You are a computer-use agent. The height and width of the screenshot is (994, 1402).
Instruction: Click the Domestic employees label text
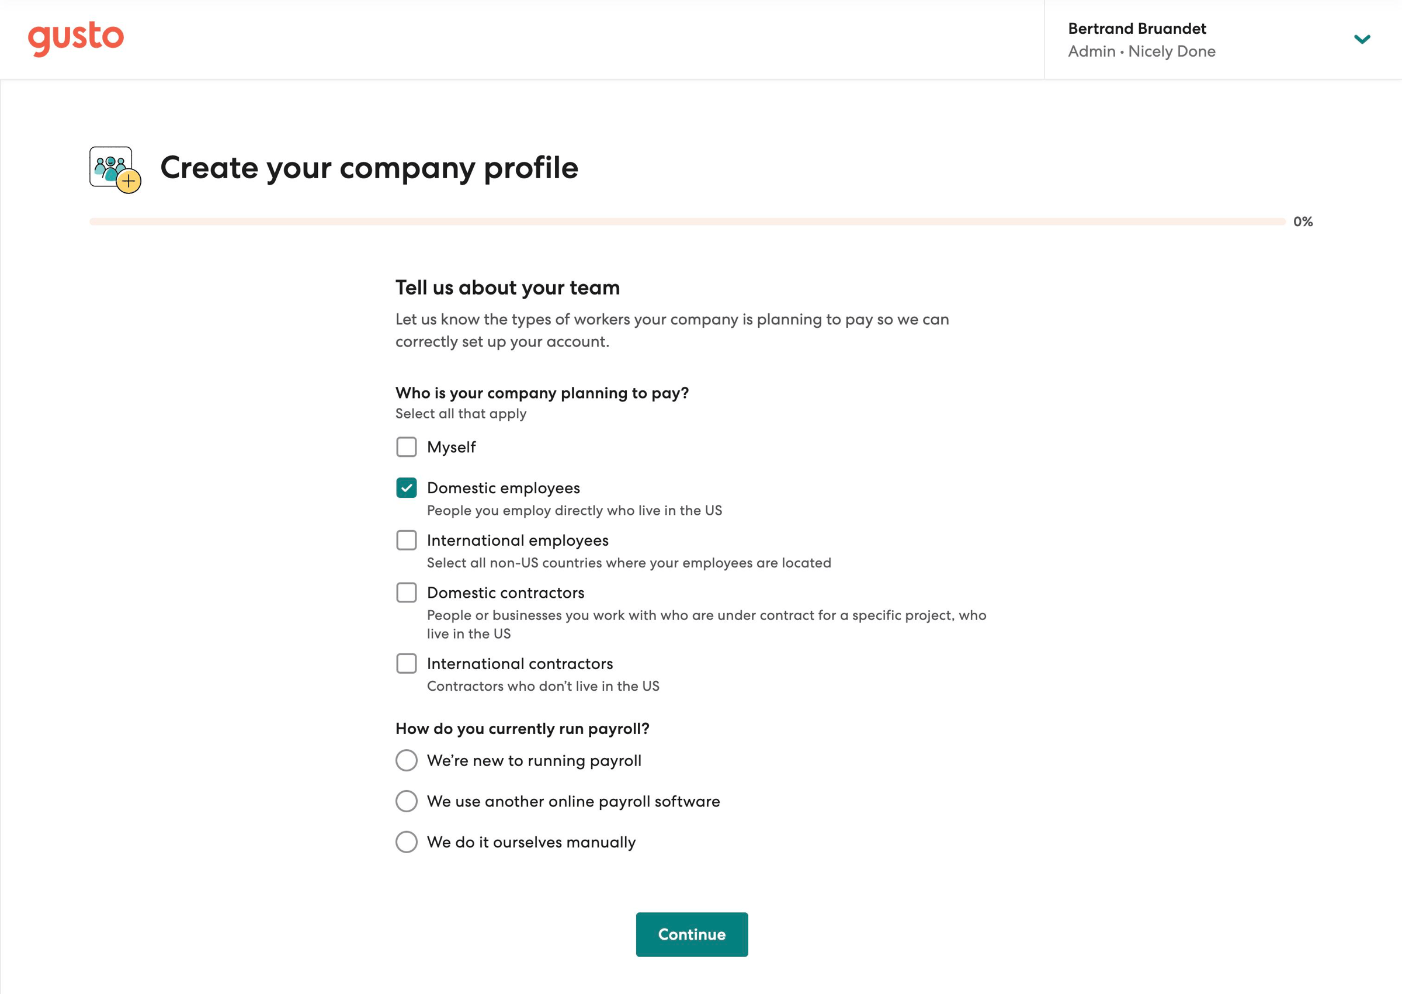click(x=504, y=488)
